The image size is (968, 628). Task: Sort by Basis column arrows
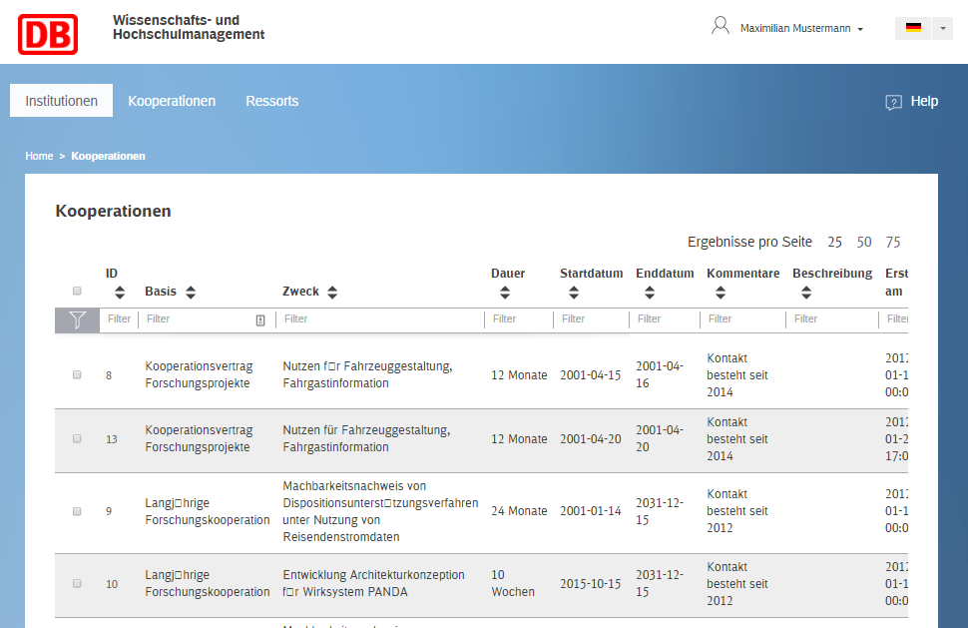click(x=190, y=293)
